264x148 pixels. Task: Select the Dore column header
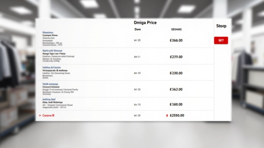(x=138, y=29)
